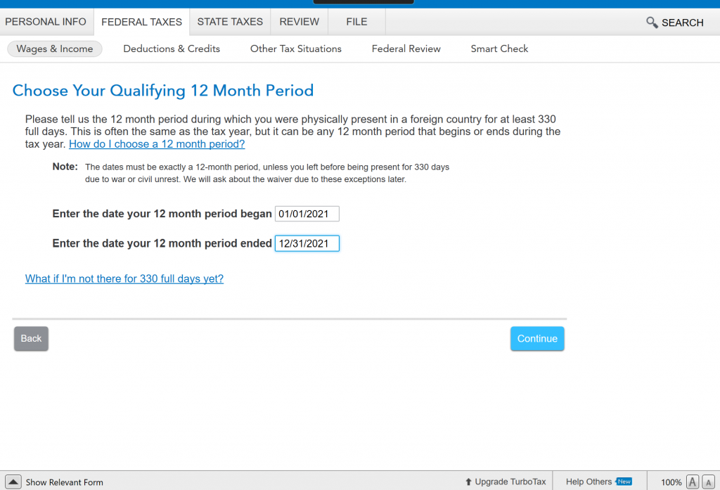Click the larger A zoom-in icon

(693, 482)
